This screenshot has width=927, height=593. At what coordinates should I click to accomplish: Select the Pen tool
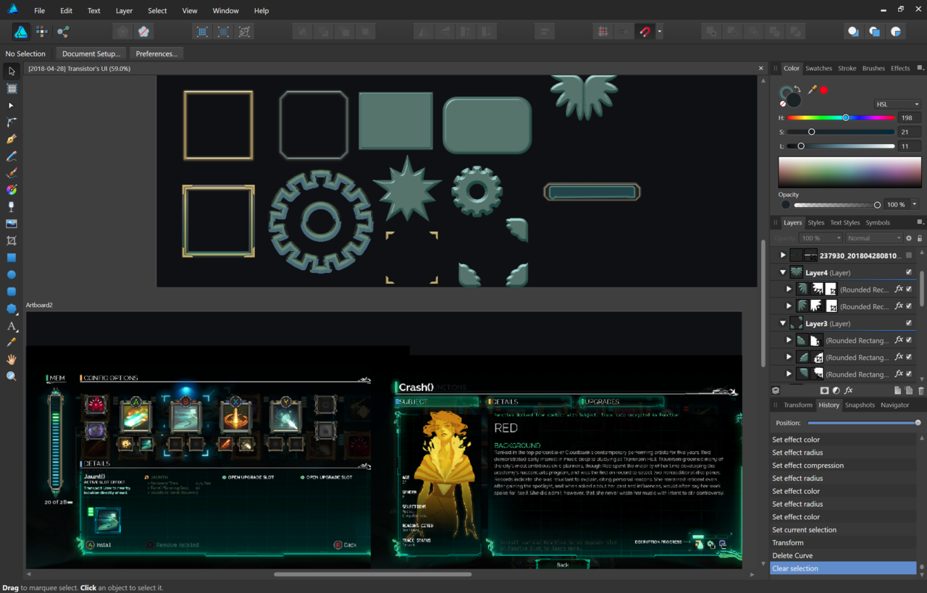click(12, 139)
